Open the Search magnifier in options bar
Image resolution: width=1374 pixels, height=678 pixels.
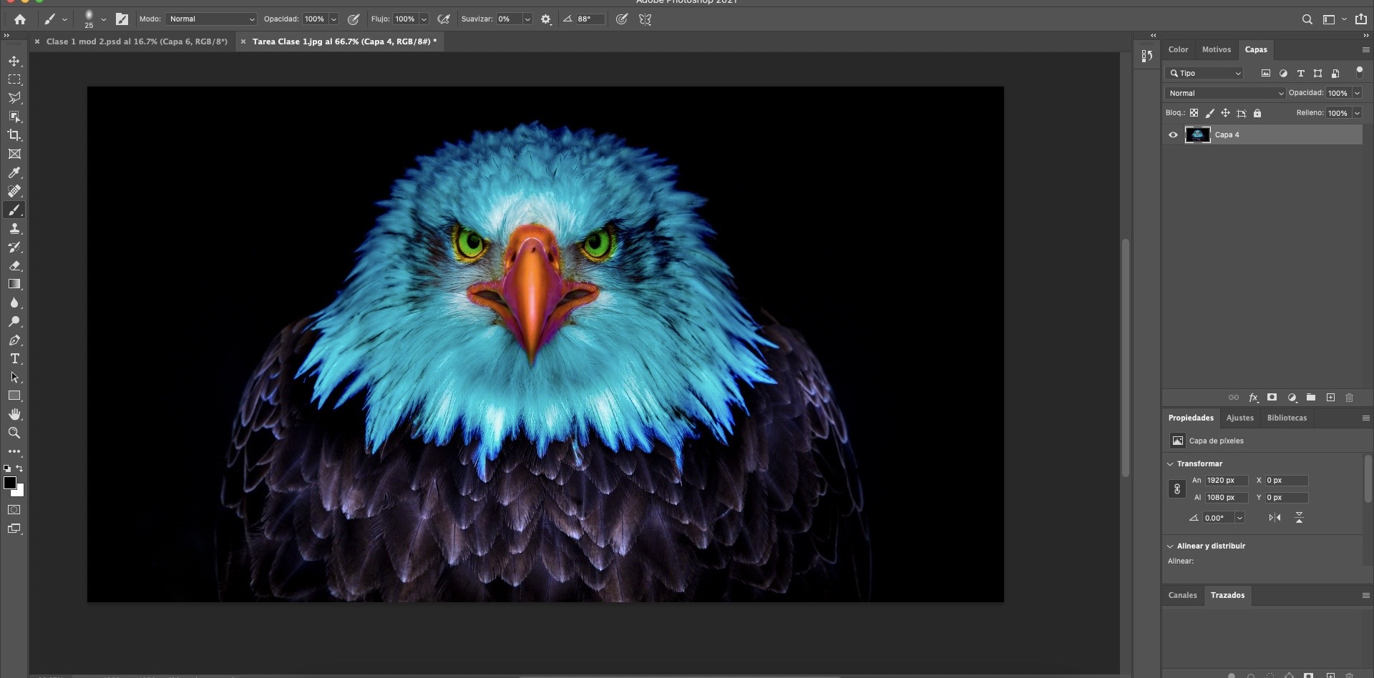click(1307, 19)
